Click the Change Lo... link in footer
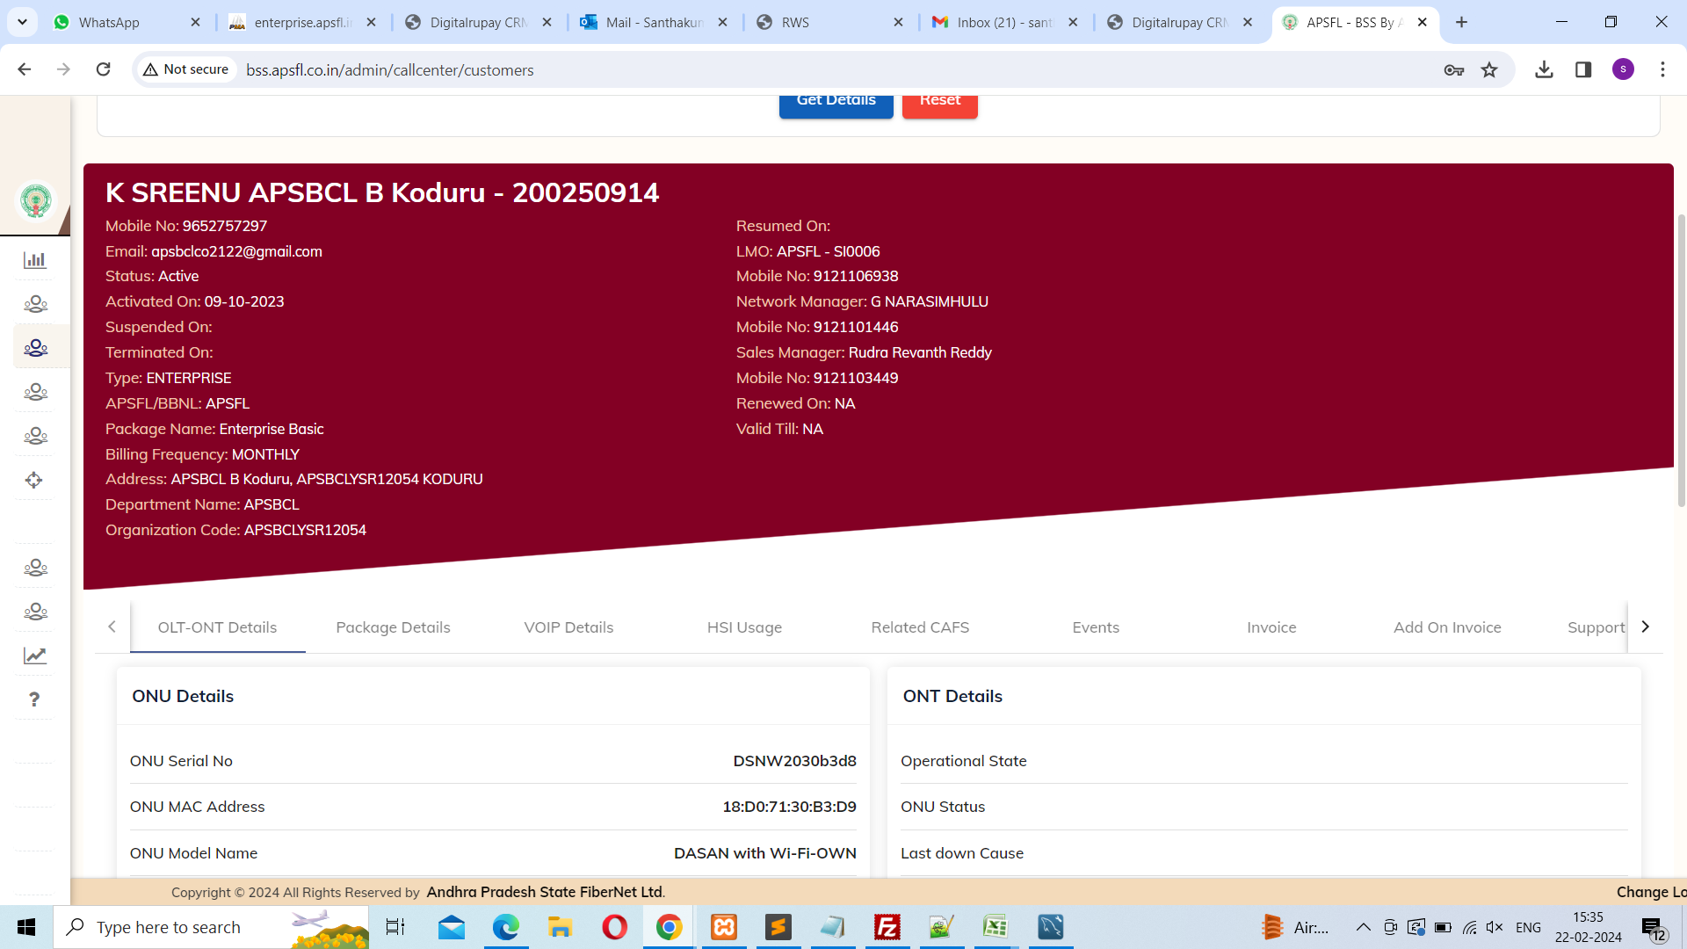The image size is (1687, 949). pos(1651,892)
